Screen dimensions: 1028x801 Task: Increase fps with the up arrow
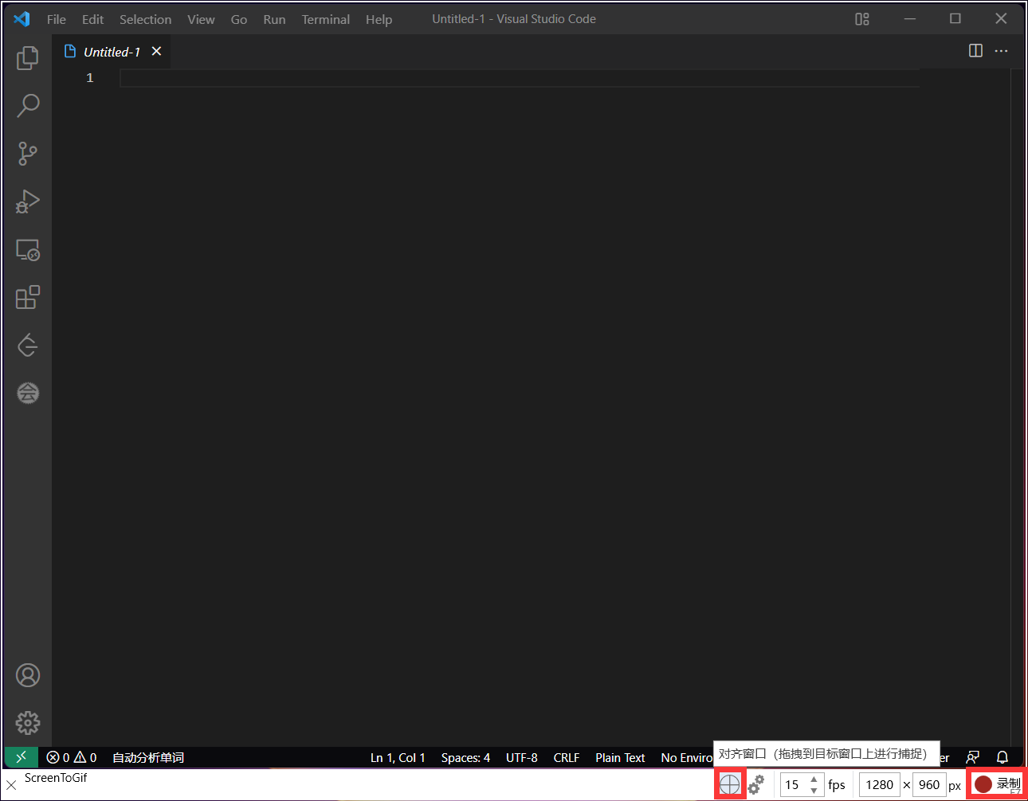814,780
